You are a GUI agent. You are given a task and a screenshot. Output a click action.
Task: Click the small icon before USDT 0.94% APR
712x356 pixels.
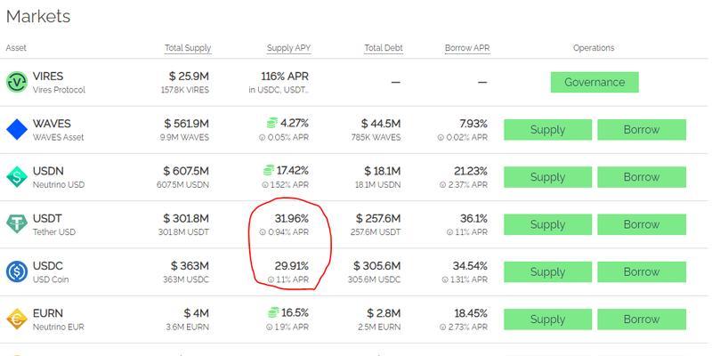262,232
